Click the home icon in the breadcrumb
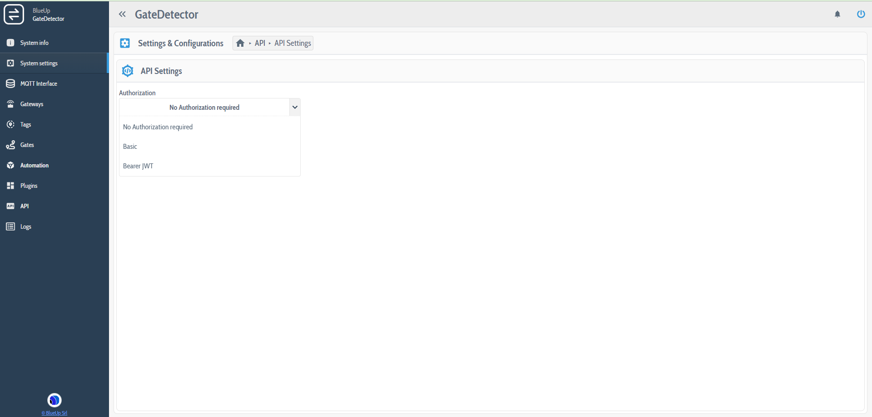Image resolution: width=872 pixels, height=417 pixels. pyautogui.click(x=240, y=43)
